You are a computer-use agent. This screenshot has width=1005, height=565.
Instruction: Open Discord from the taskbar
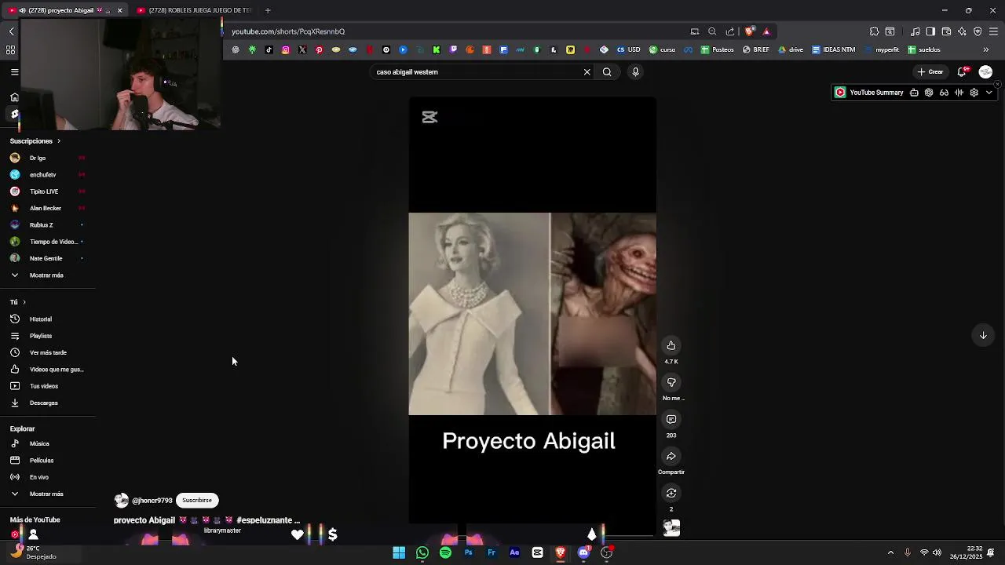583,552
